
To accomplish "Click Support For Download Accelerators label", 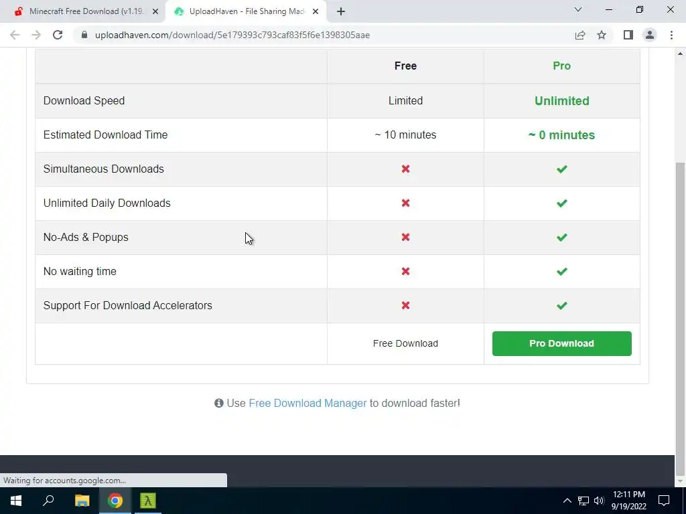I will pyautogui.click(x=128, y=305).
